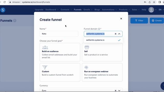Image resolution: width=164 pixels, height=92 pixels.
Task: Open the Dashboard menu
Action: (x=52, y=10)
